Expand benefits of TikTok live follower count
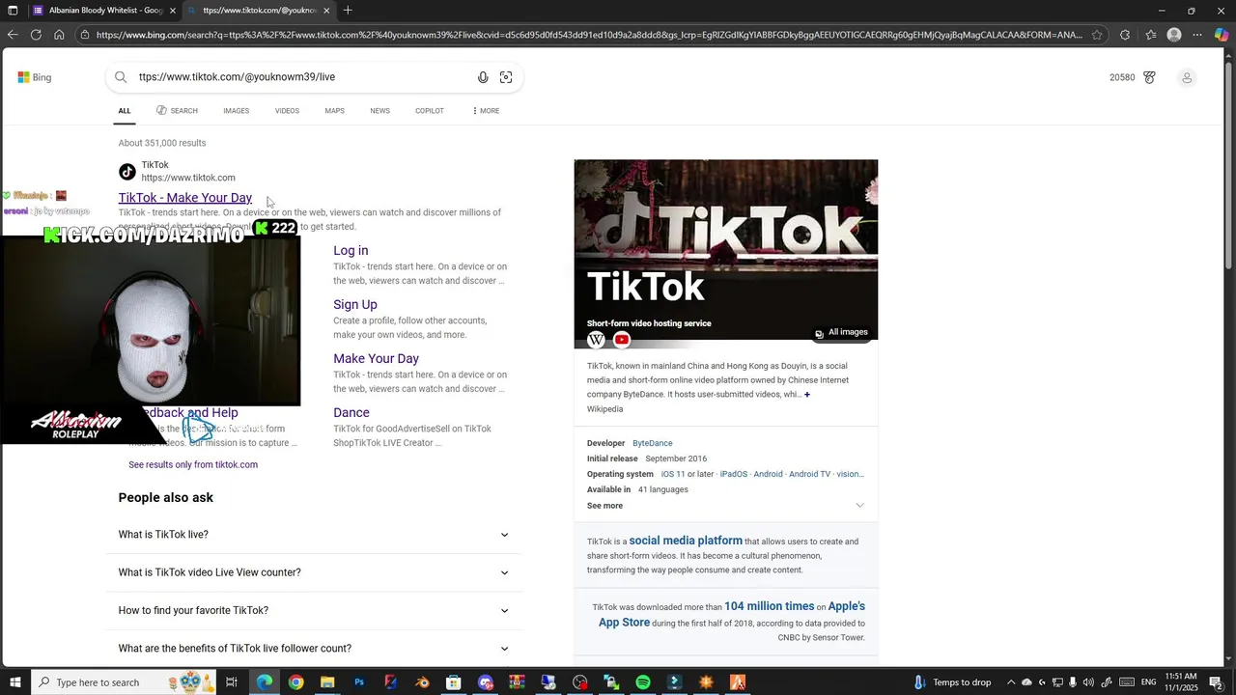 point(314,649)
